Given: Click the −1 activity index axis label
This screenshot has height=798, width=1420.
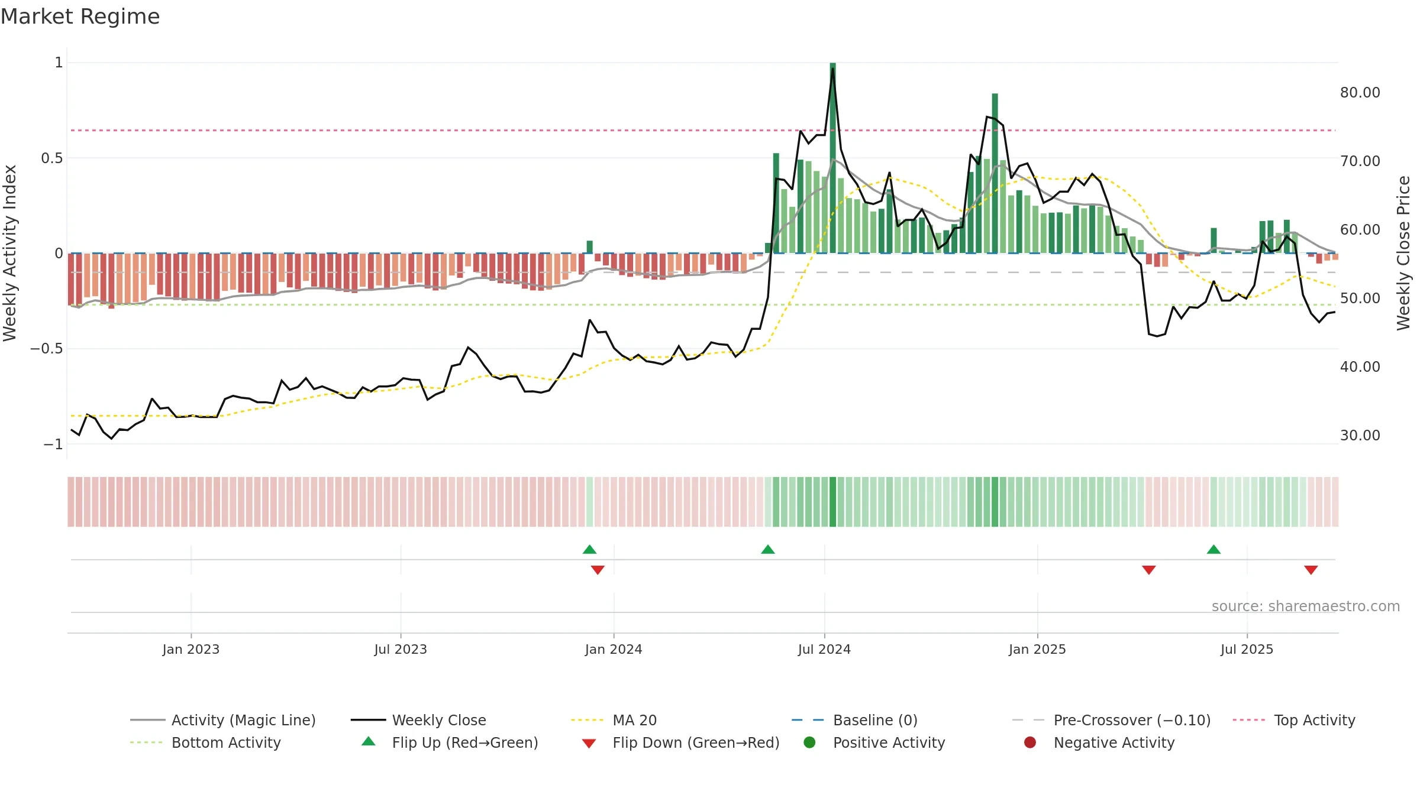Looking at the screenshot, I should click(x=53, y=444).
